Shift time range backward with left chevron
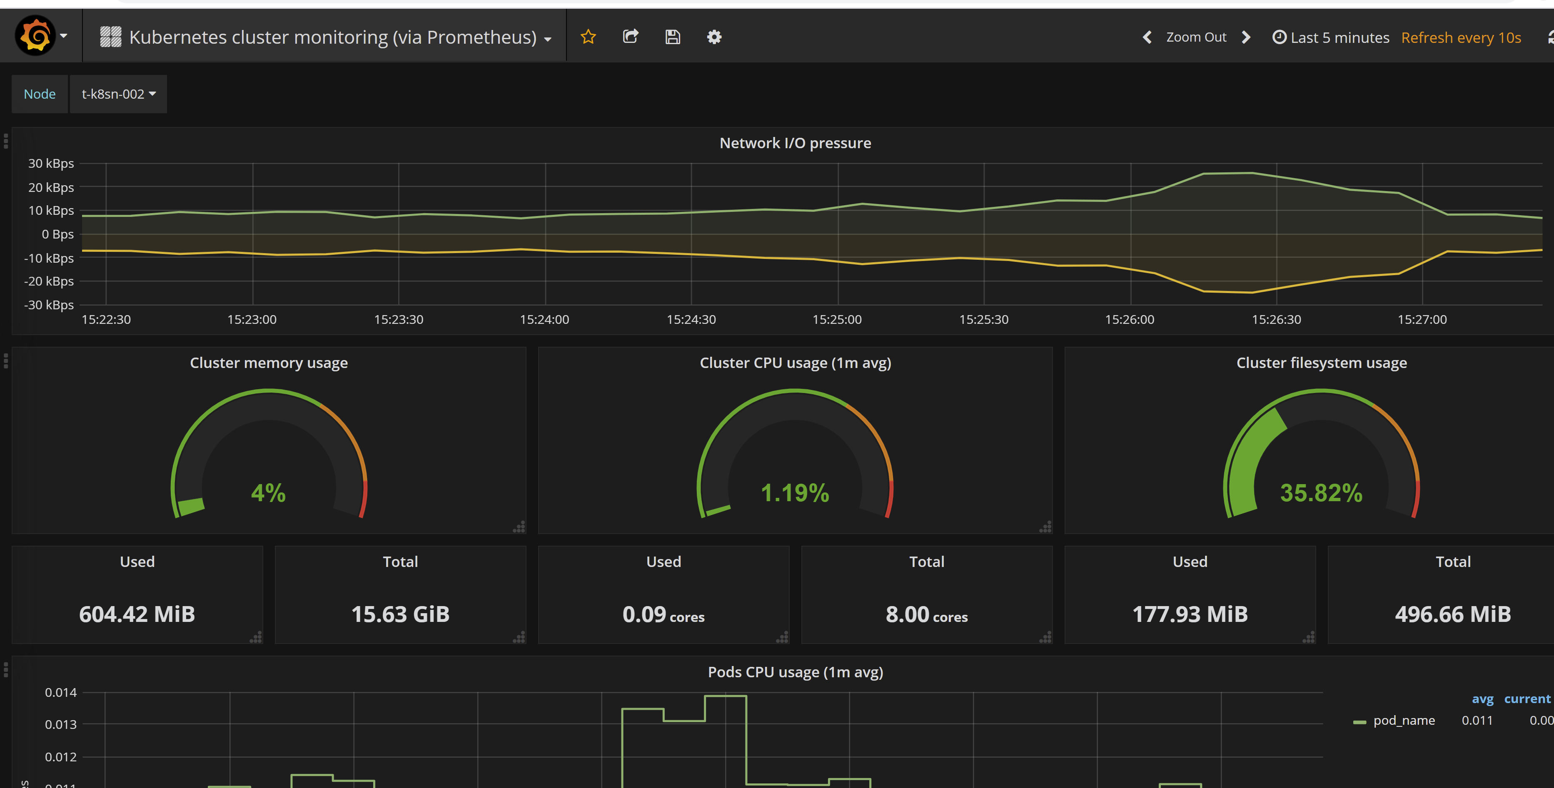This screenshot has width=1554, height=788. tap(1147, 37)
